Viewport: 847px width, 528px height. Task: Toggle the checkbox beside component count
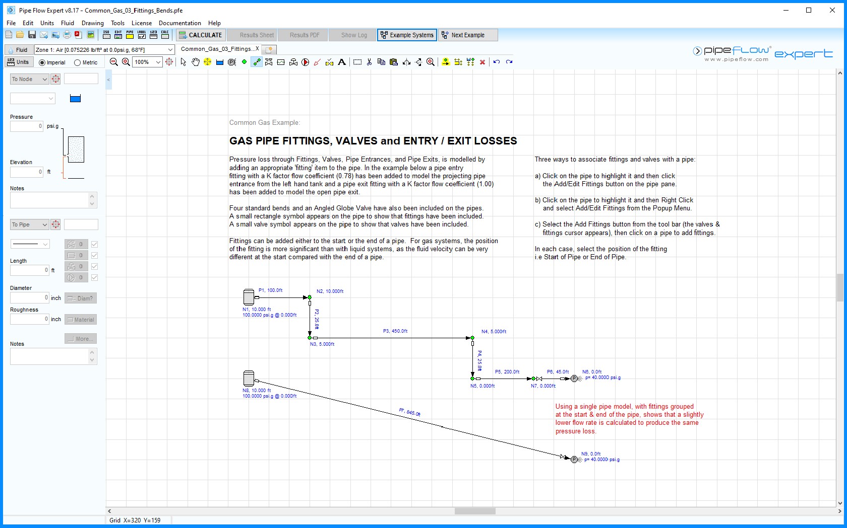[94, 255]
